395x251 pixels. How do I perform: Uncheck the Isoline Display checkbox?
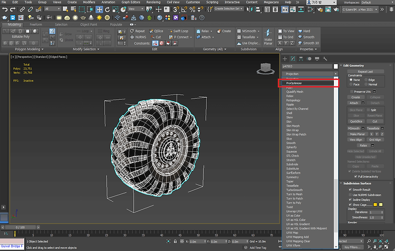coord(351,200)
